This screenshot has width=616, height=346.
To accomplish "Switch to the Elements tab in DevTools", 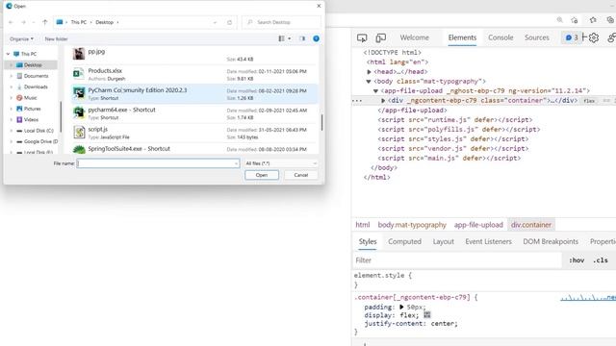I will pos(462,37).
